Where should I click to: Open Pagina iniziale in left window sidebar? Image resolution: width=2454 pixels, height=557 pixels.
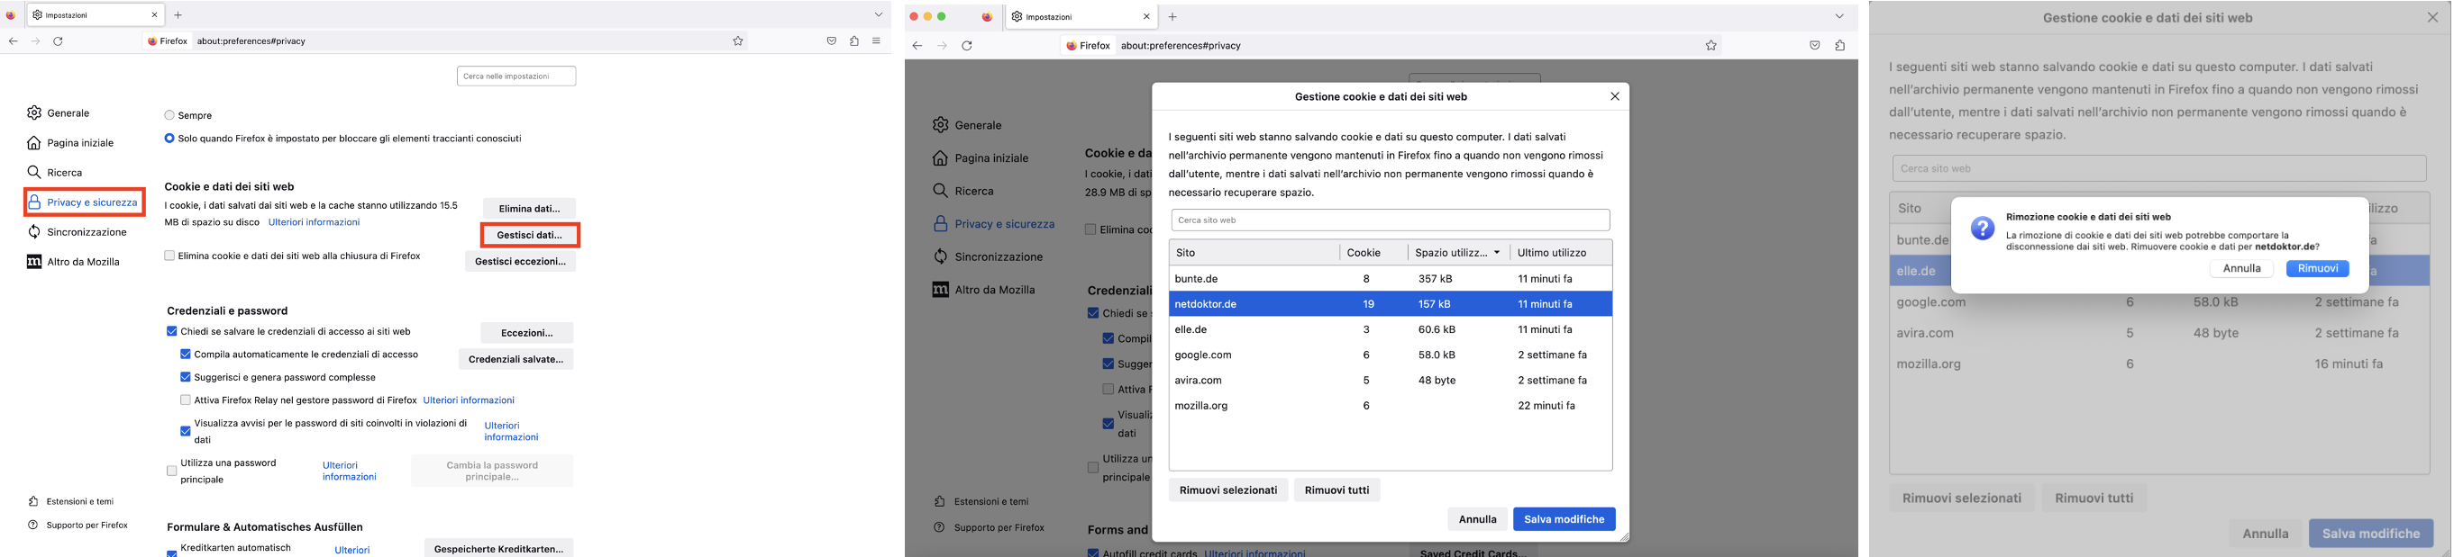click(x=70, y=142)
